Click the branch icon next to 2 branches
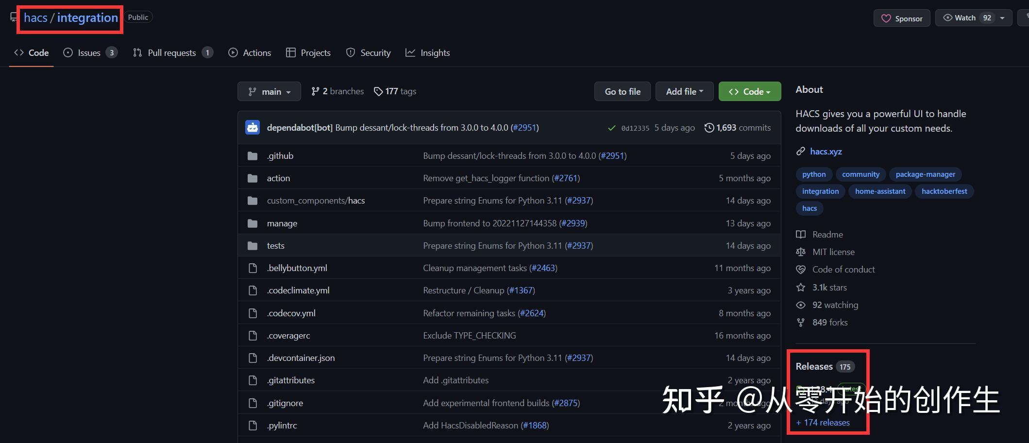The image size is (1029, 443). pyautogui.click(x=315, y=91)
